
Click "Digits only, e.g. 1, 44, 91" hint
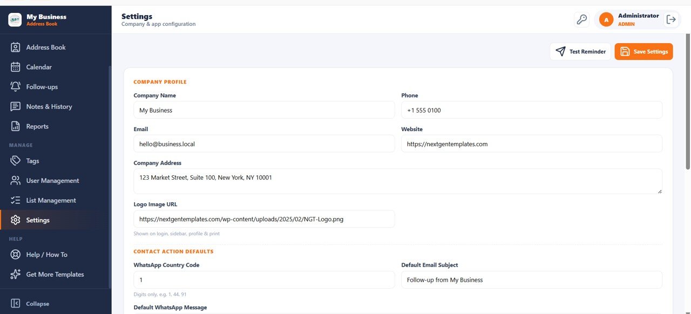click(x=160, y=295)
